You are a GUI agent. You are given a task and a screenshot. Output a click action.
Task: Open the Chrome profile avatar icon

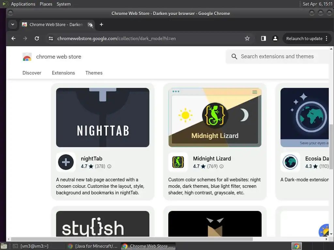[275, 38]
